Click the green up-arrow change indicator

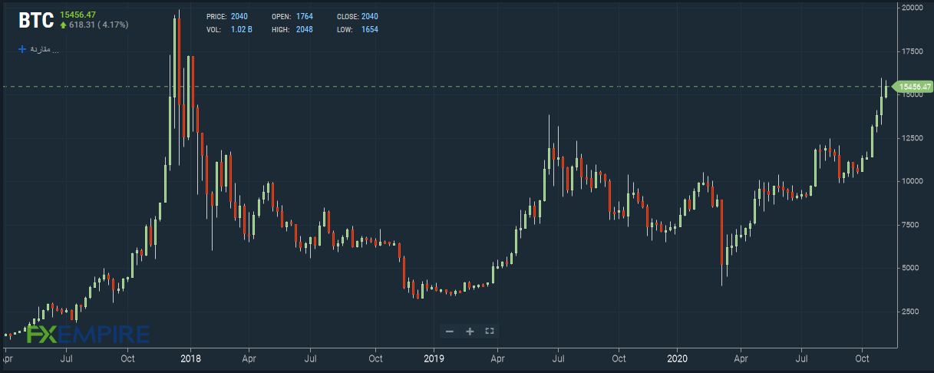click(x=63, y=25)
